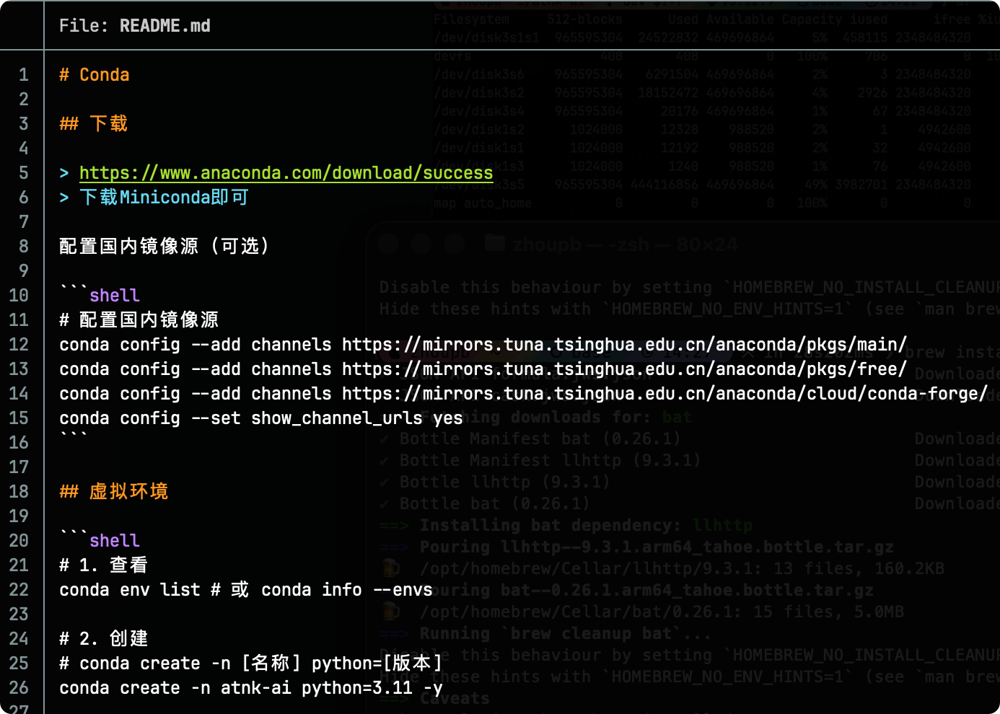Click the blockquote arrow before 下载Miniconda即可
The image size is (1000, 714).
click(x=64, y=198)
